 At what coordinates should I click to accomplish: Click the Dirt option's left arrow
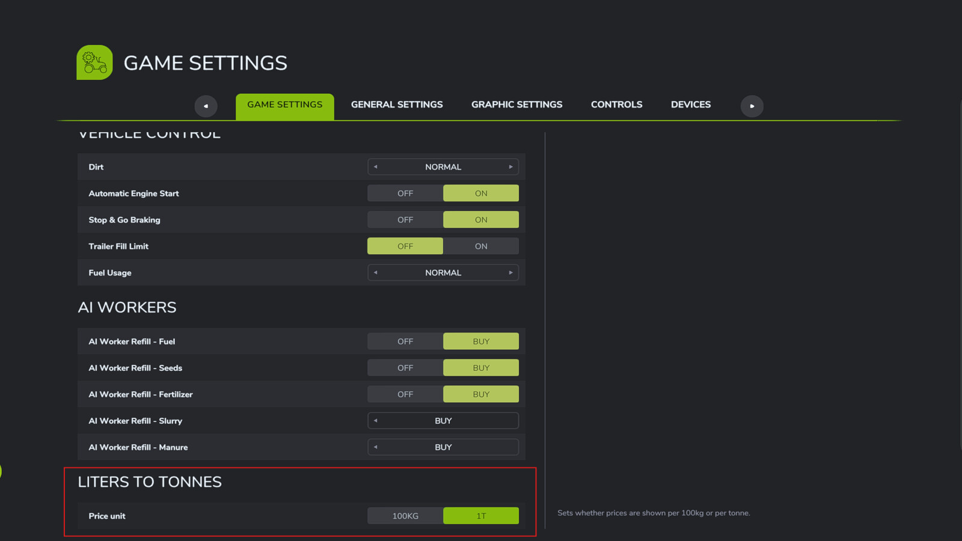tap(376, 167)
